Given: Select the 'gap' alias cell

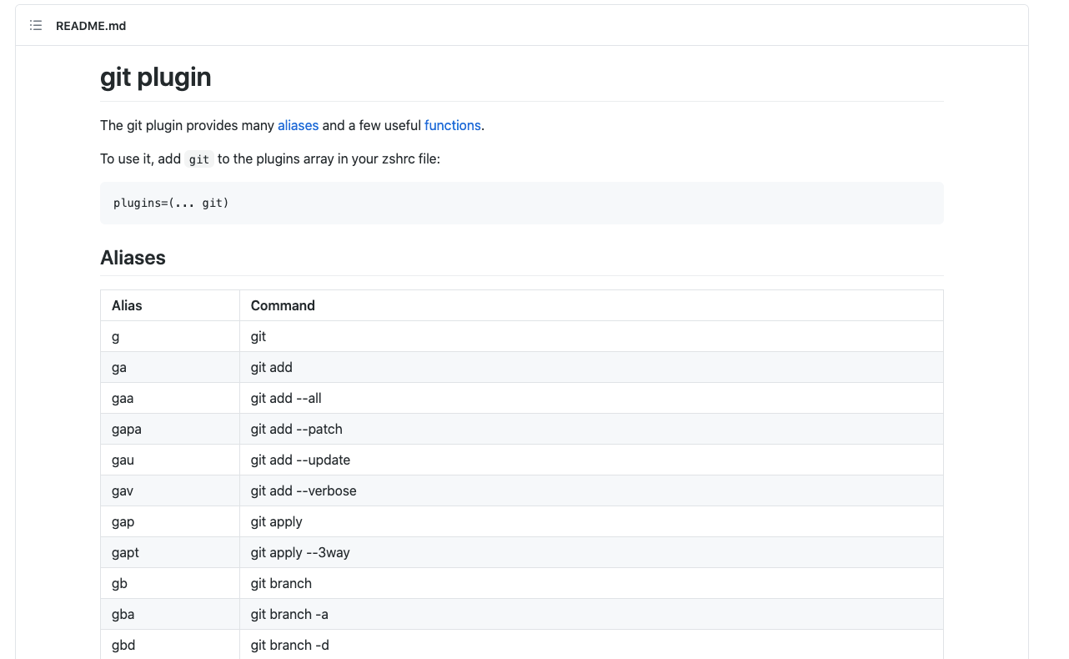Looking at the screenshot, I should click(170, 521).
